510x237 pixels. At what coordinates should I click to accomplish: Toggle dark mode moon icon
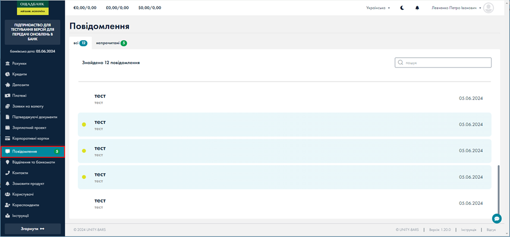click(x=402, y=8)
